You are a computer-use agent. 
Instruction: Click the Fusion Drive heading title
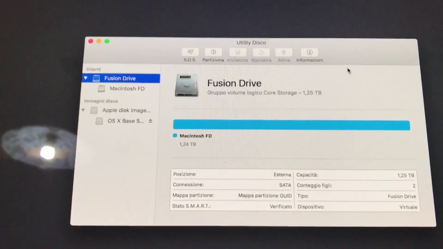tap(234, 83)
